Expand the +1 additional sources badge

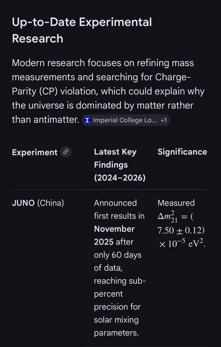click(x=163, y=120)
